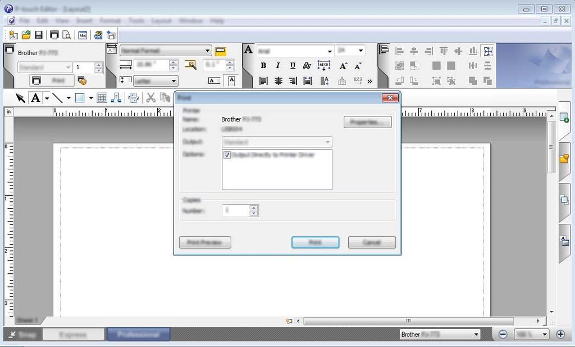Toggle Underline formatting
The width and height of the screenshot is (575, 347).
coord(293,66)
